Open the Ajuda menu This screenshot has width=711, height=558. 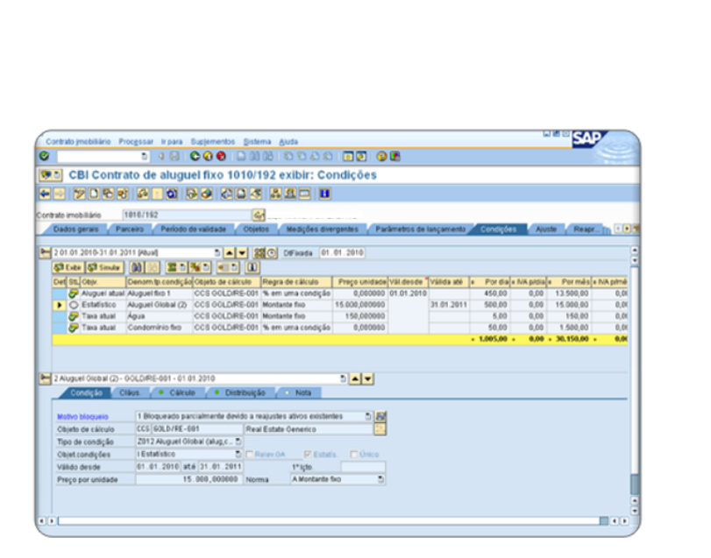pyautogui.click(x=288, y=142)
